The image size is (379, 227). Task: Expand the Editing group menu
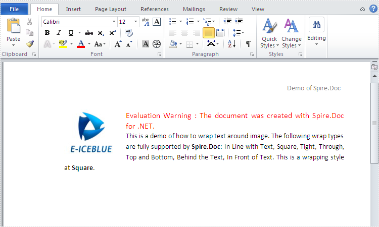316,32
